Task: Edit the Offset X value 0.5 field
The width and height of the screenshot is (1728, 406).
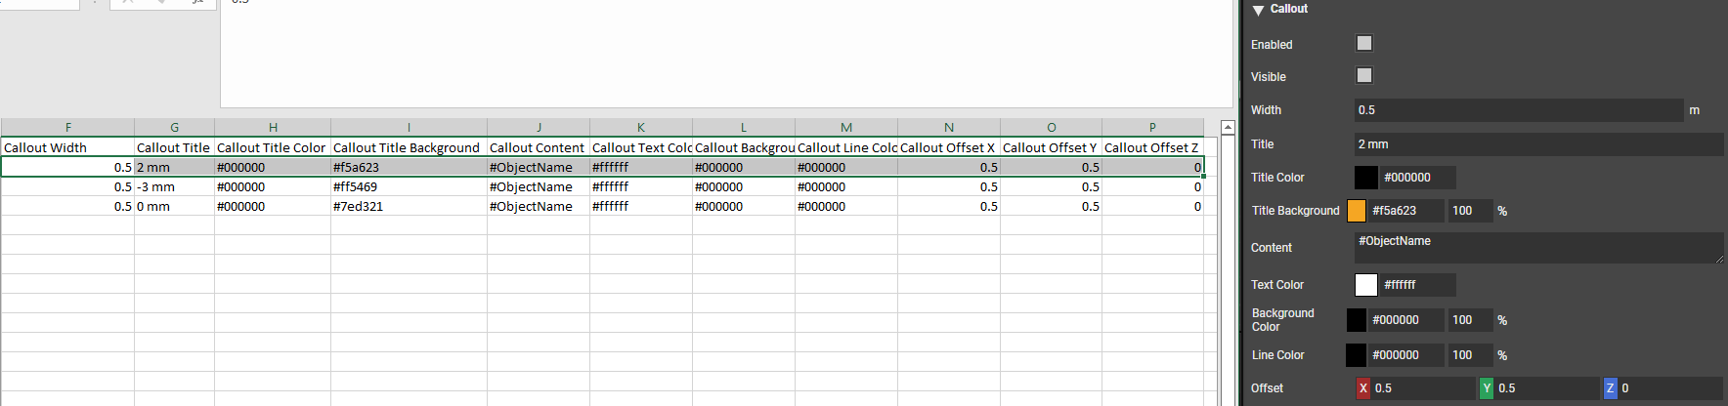Action: pyautogui.click(x=1423, y=388)
